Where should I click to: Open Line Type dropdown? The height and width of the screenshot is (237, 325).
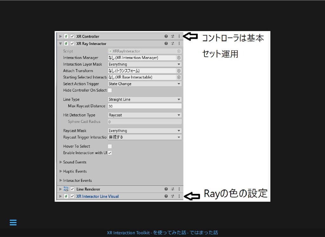coord(145,99)
